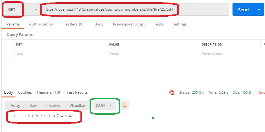265x132 pixels.
Task: Switch response view to Preview
Action: click(53, 106)
